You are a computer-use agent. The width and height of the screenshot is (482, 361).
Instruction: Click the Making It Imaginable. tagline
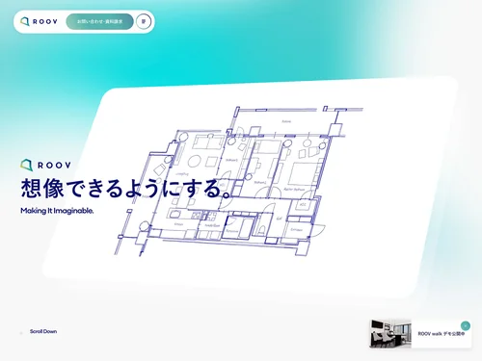pos(57,211)
